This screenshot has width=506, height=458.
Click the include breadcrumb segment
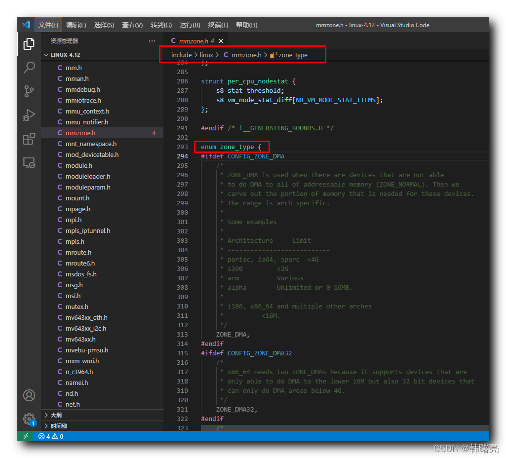[x=181, y=55]
